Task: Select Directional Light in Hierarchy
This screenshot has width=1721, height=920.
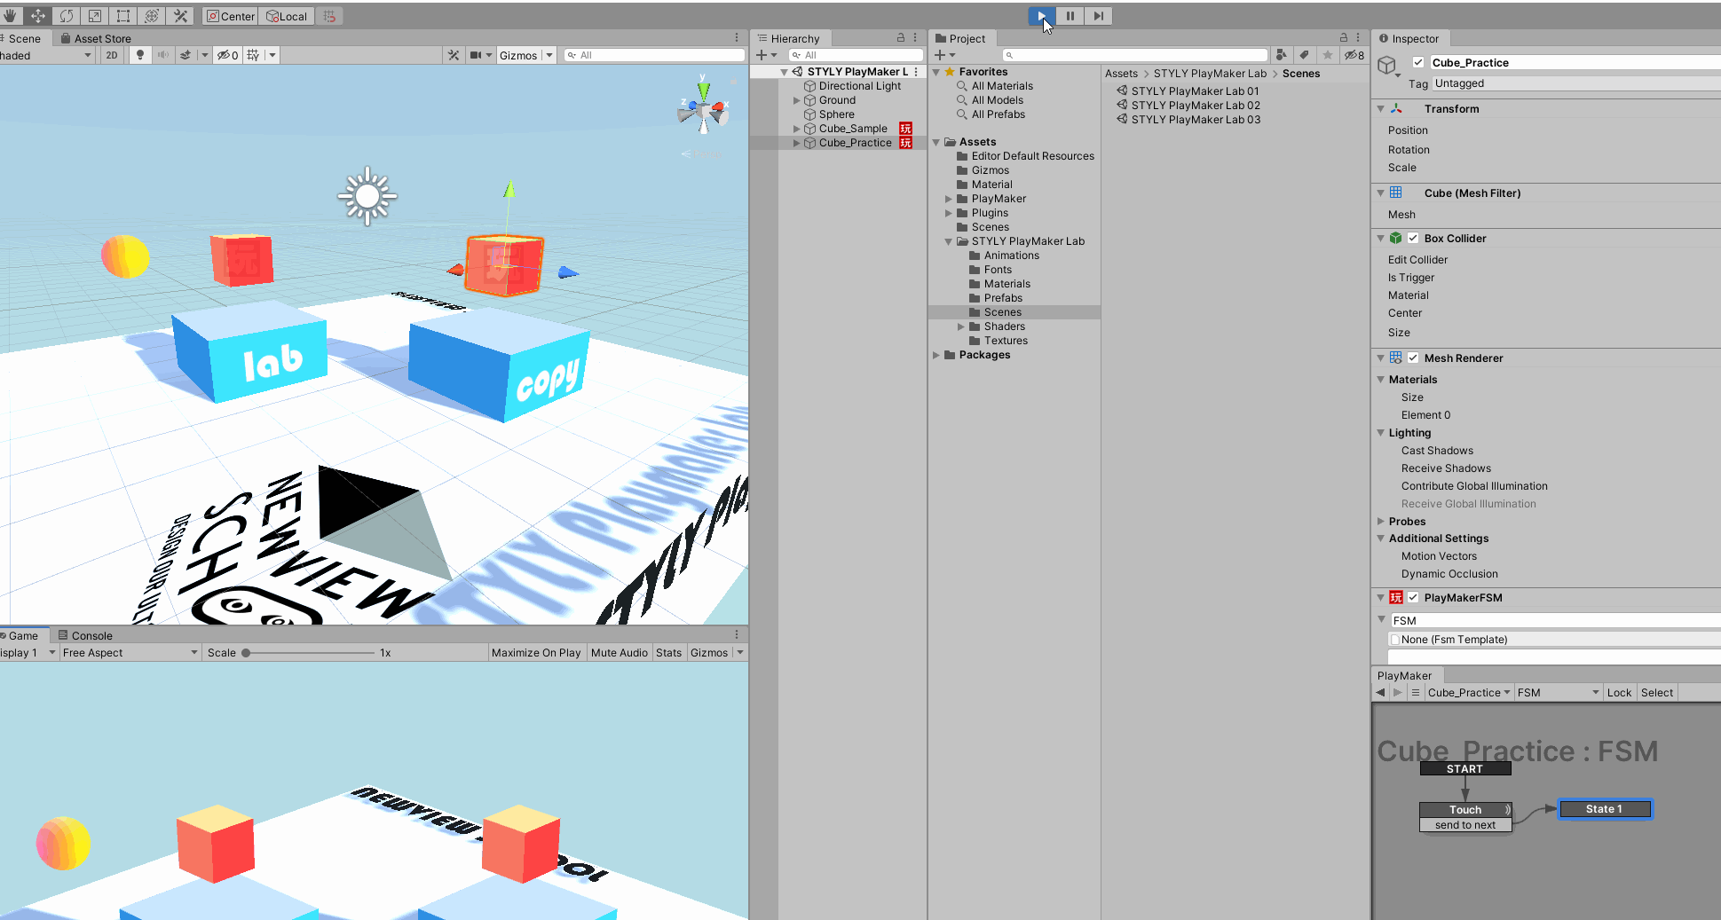Action: (x=859, y=86)
